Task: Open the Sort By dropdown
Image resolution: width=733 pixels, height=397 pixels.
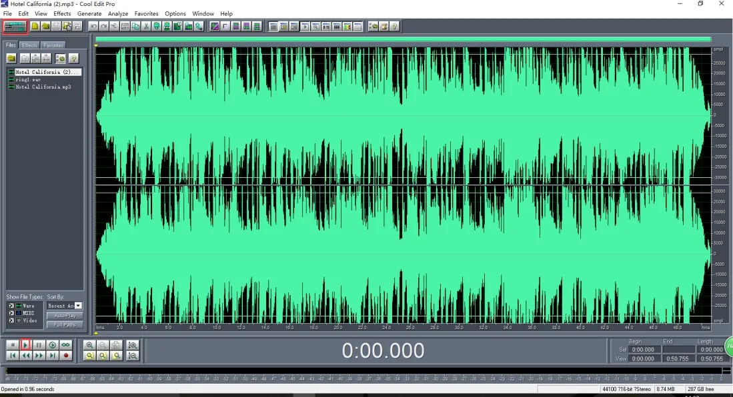Action: tap(77, 306)
